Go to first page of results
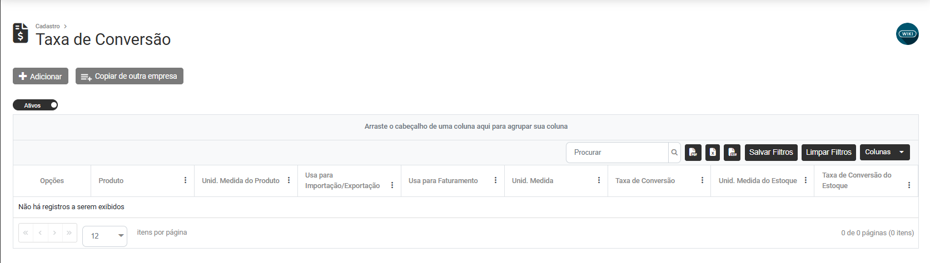The image size is (930, 263). (x=26, y=232)
